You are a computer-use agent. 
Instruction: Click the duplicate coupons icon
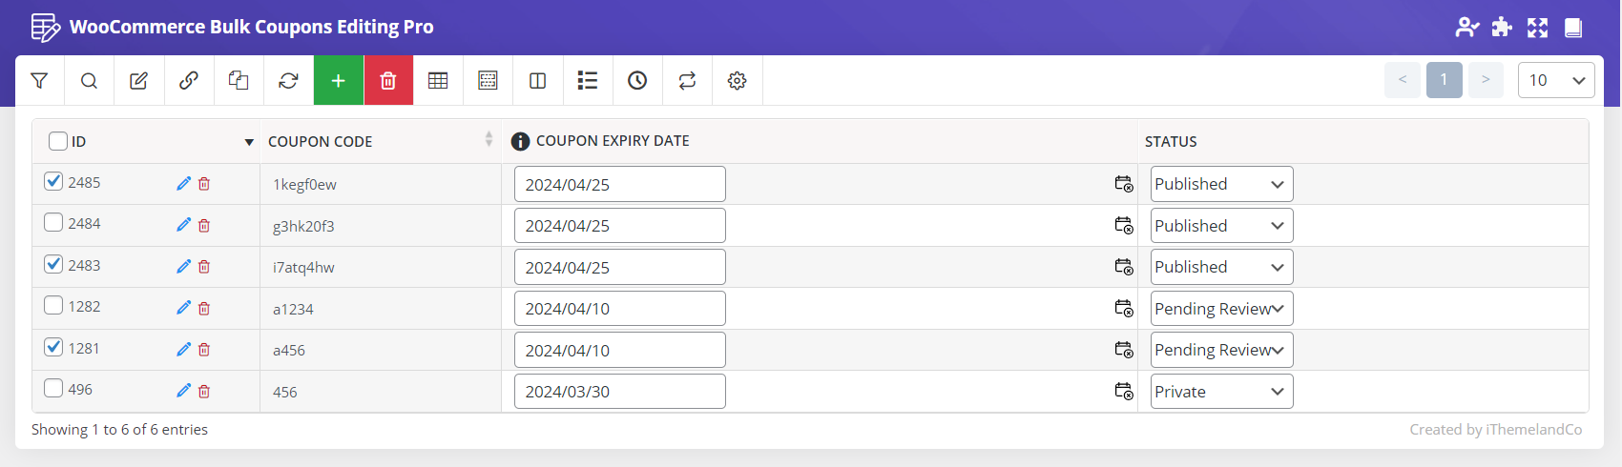pos(239,81)
